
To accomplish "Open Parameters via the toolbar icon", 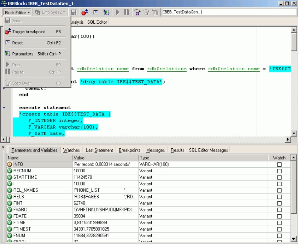I will click(106, 12).
